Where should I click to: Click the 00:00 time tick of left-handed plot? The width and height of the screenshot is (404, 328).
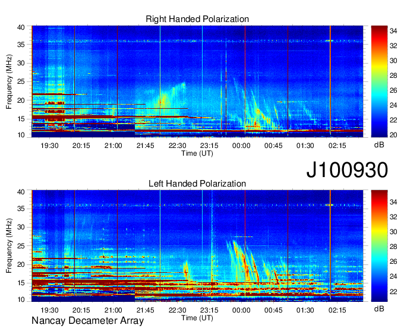click(x=241, y=310)
